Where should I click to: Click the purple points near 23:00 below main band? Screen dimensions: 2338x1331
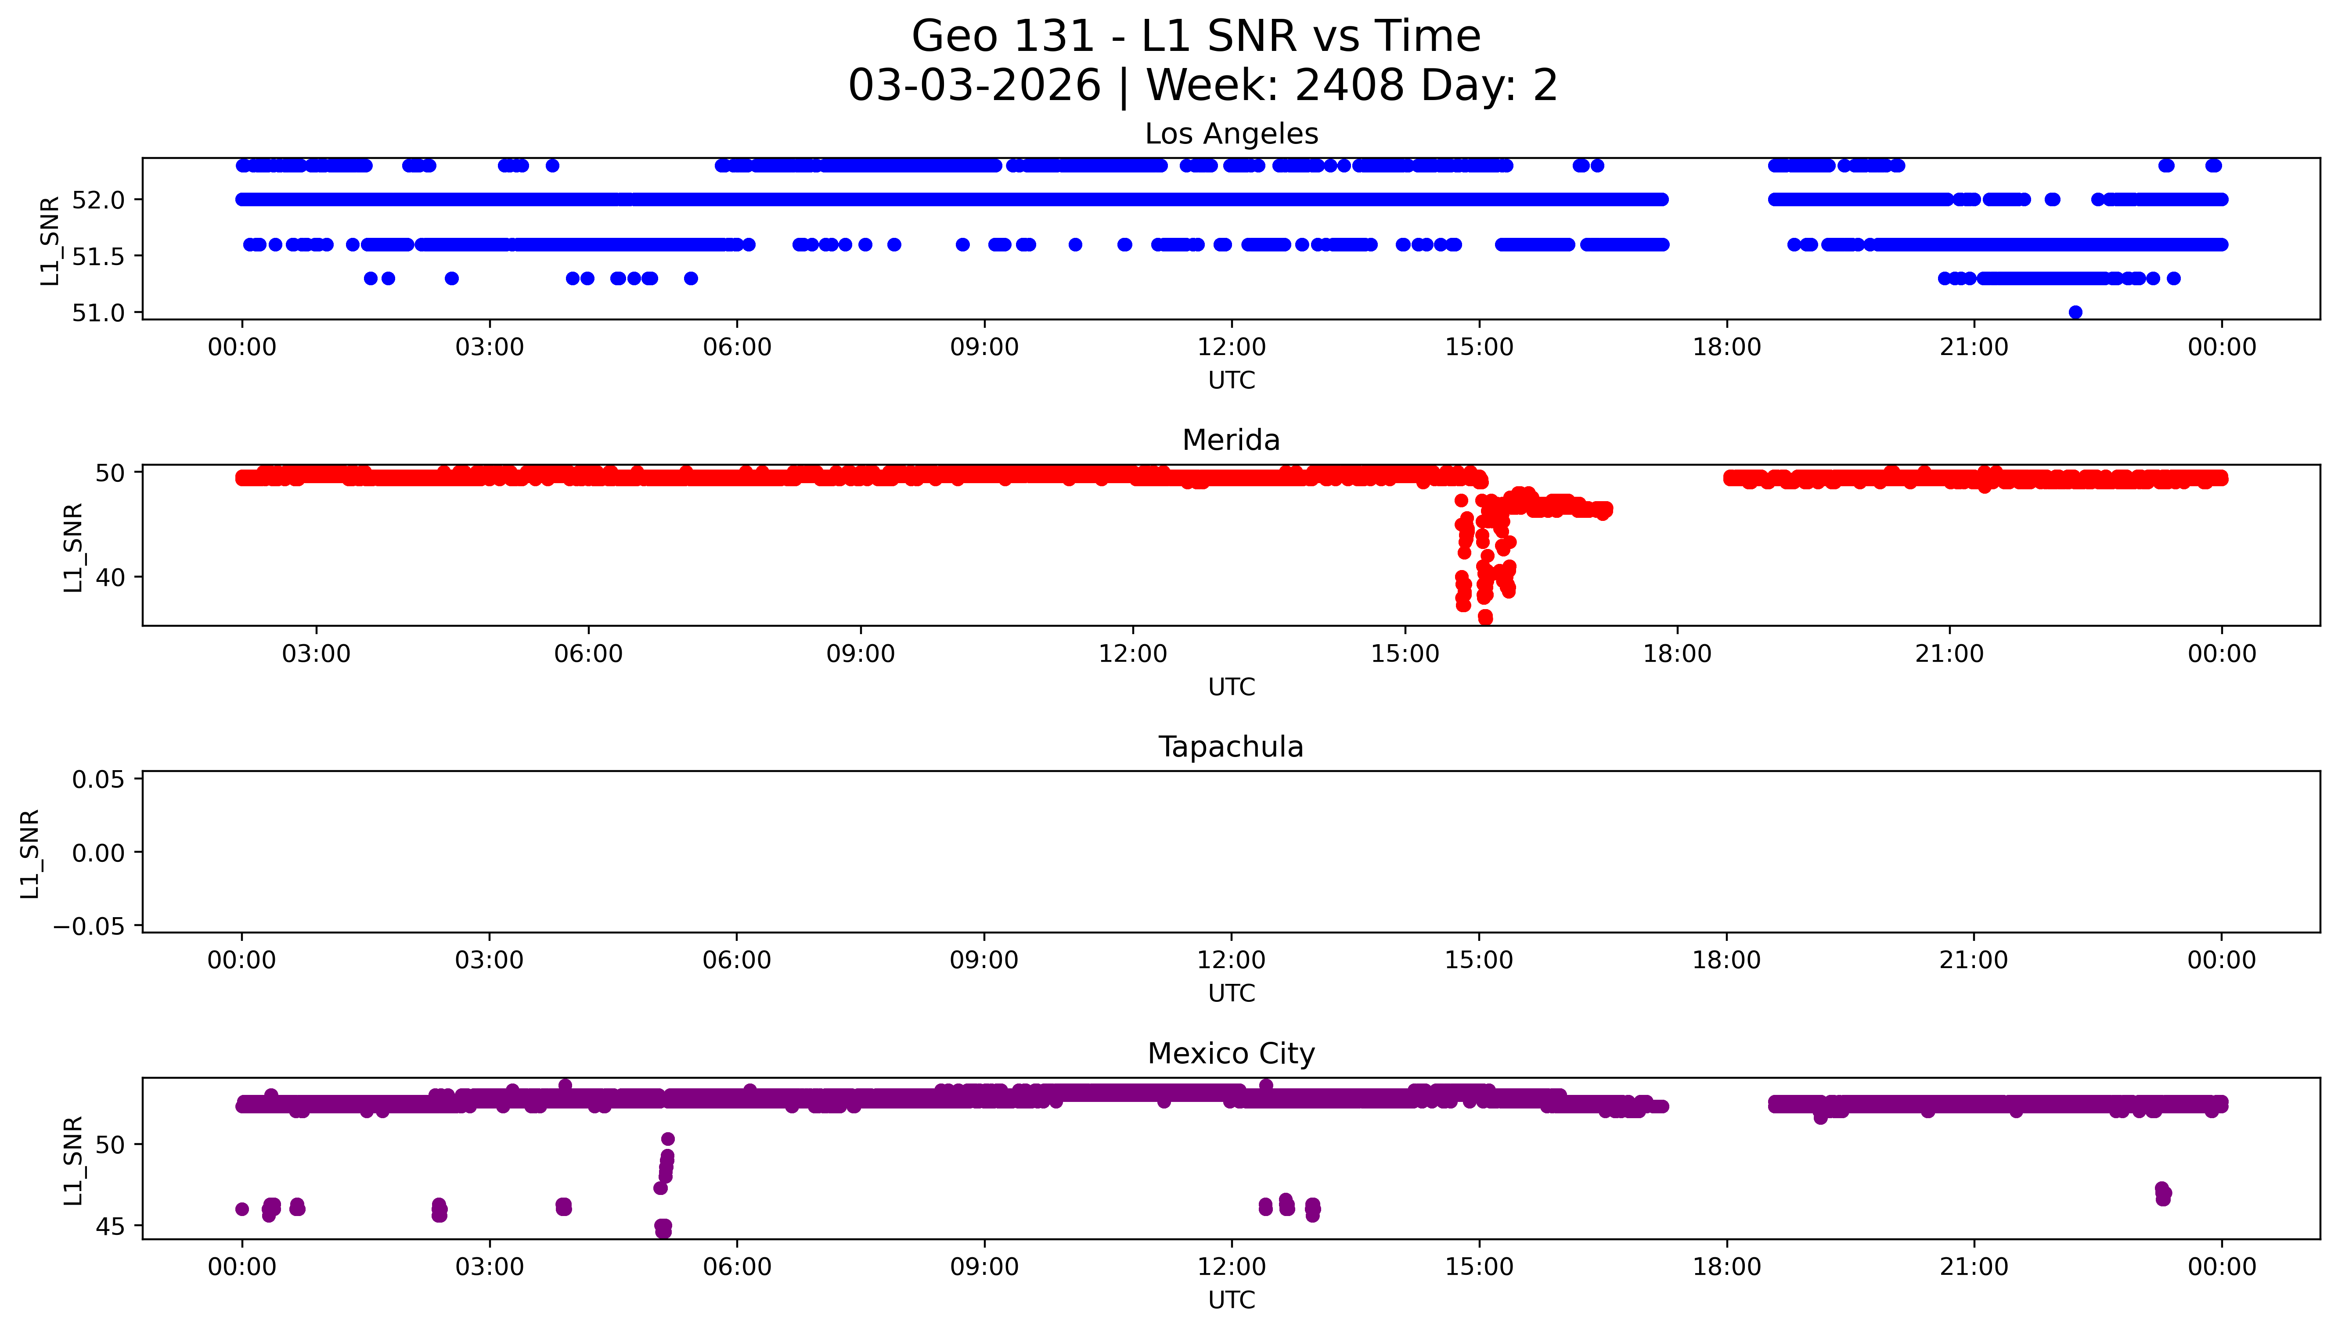point(2162,1194)
